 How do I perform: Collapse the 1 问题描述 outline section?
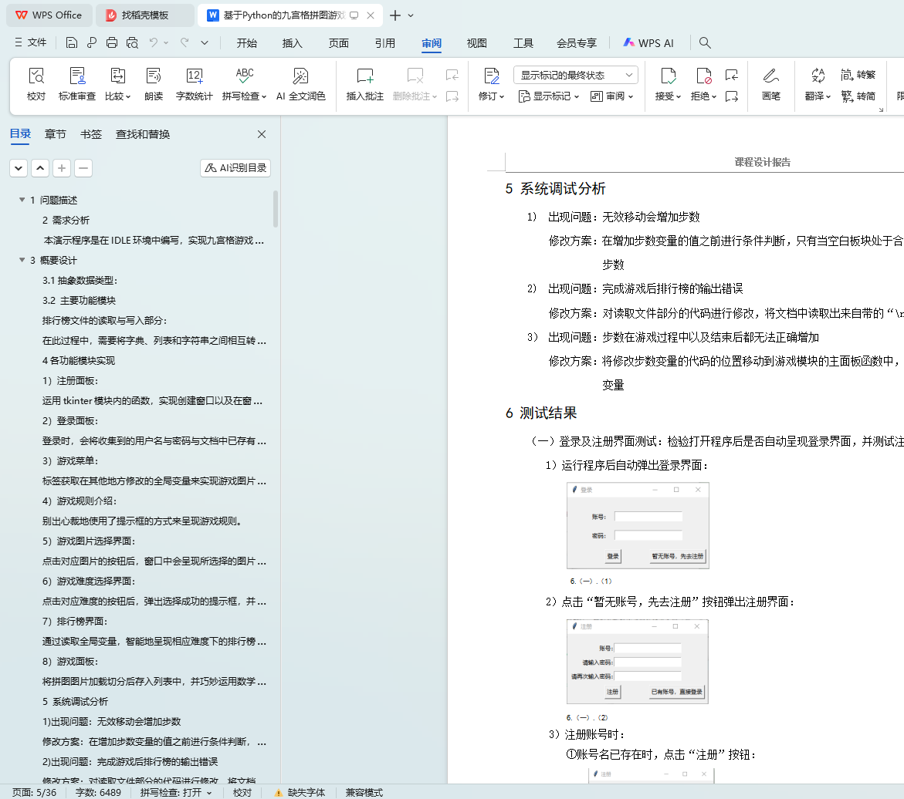click(x=22, y=201)
